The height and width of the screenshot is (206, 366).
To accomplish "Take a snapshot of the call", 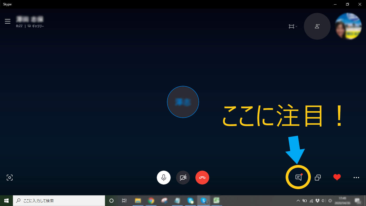I will [10, 177].
